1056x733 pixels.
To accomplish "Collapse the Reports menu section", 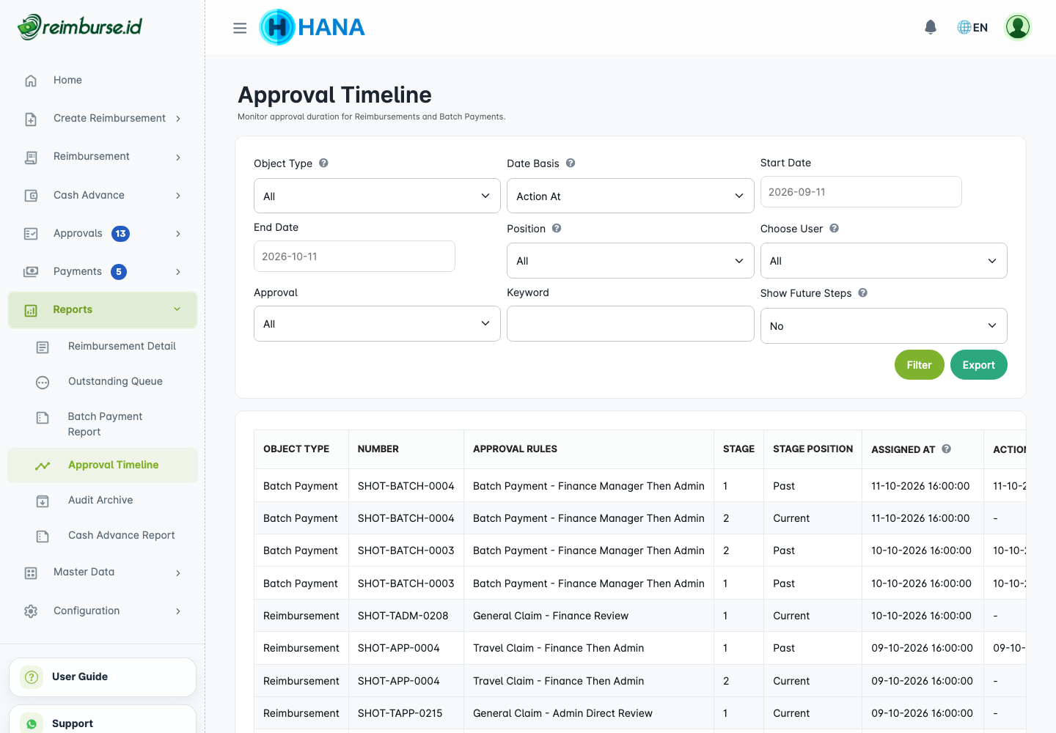I will (x=103, y=310).
